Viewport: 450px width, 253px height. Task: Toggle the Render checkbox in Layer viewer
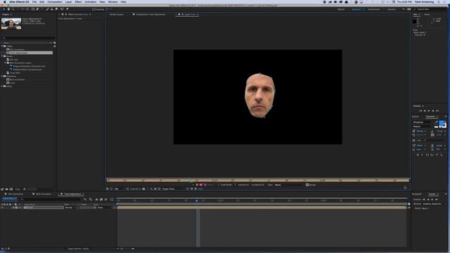point(307,185)
